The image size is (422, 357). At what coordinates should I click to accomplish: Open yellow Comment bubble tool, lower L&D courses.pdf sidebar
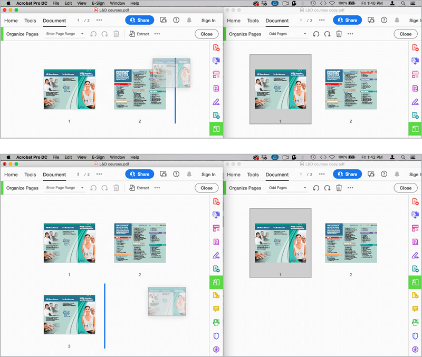click(216, 308)
